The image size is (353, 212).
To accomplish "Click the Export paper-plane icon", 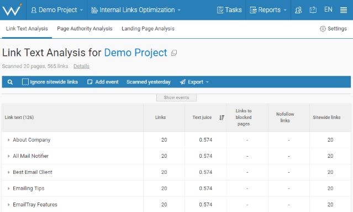I will pyautogui.click(x=183, y=82).
